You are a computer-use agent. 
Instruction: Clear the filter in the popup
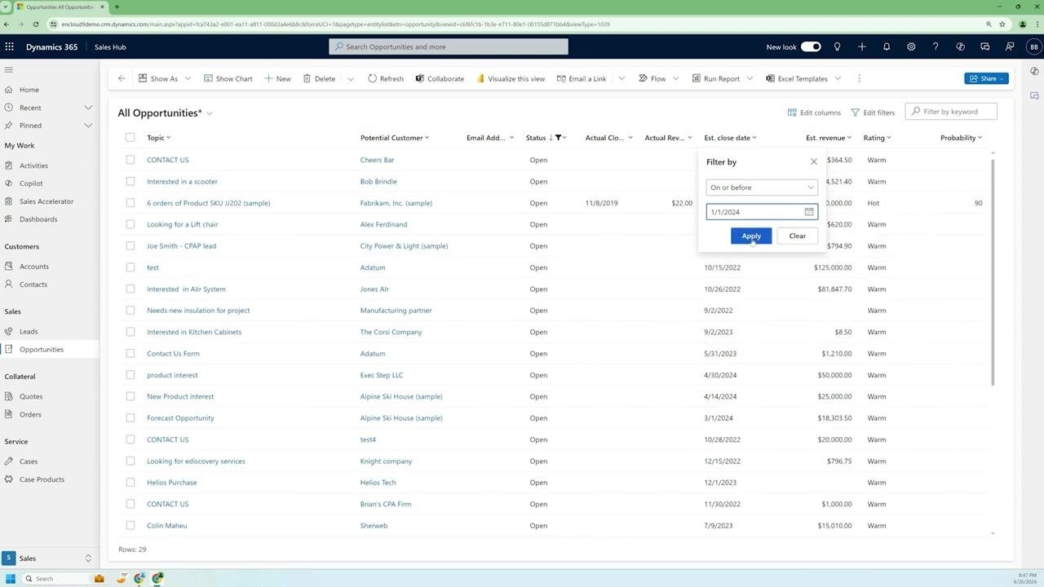tap(797, 236)
